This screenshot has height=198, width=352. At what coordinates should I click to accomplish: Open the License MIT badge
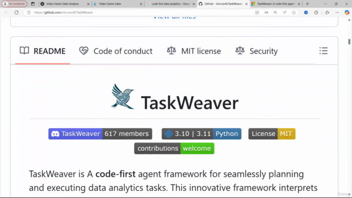click(272, 134)
